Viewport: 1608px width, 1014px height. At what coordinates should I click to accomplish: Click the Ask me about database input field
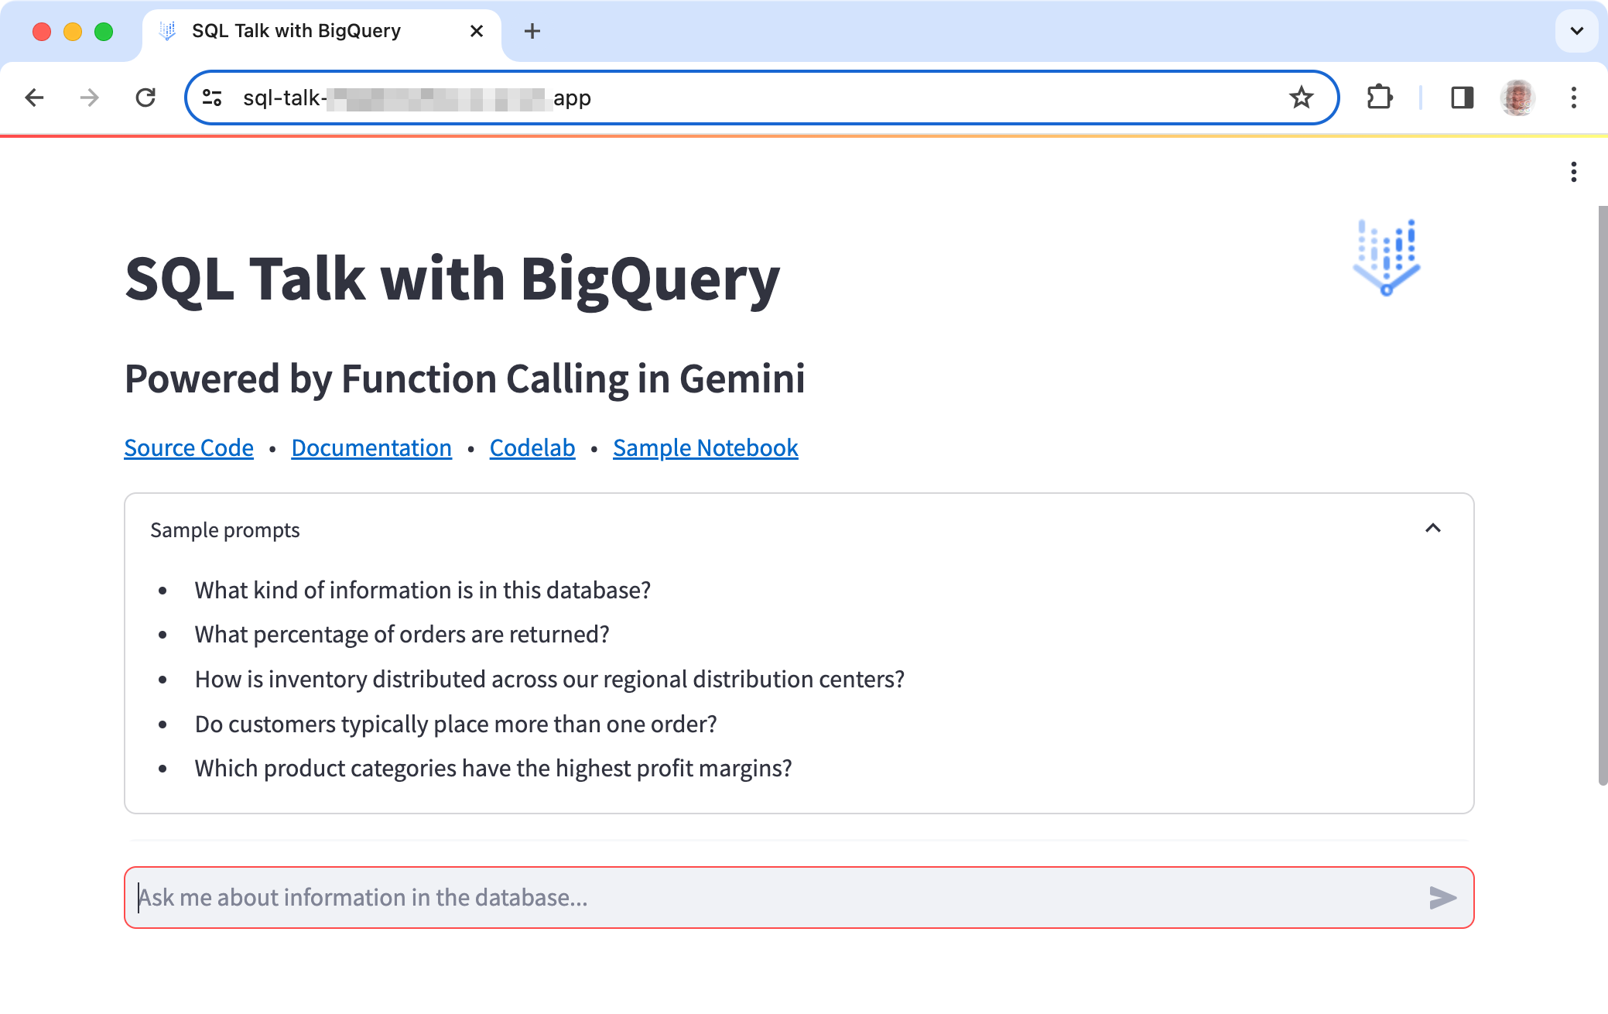[x=798, y=899]
